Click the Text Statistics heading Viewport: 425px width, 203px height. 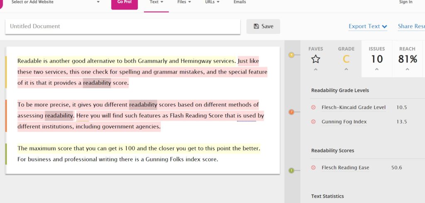click(x=327, y=196)
